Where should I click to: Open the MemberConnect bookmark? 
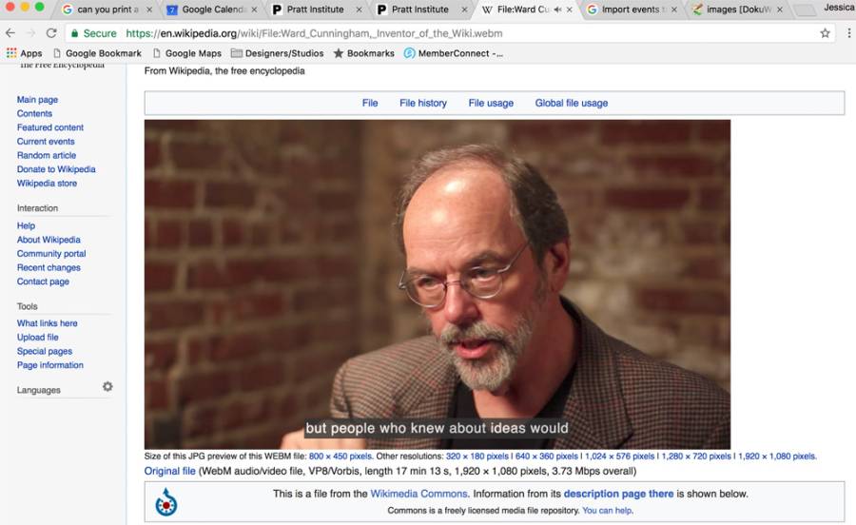(x=453, y=53)
